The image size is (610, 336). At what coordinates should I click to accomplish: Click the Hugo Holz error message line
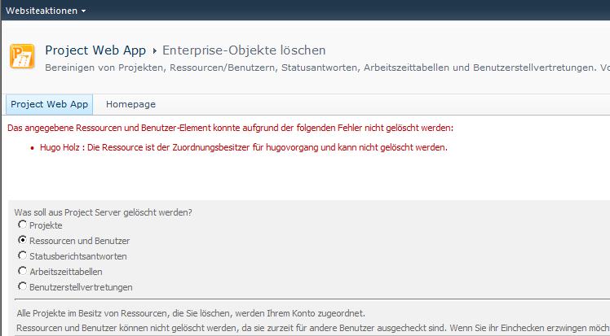[x=244, y=147]
